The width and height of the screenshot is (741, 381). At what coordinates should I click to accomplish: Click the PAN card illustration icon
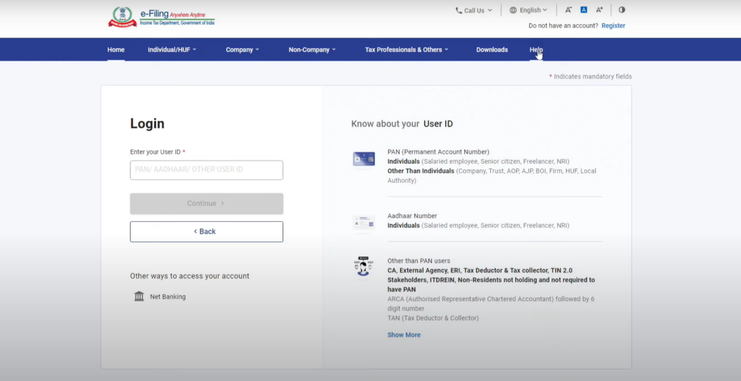(363, 159)
